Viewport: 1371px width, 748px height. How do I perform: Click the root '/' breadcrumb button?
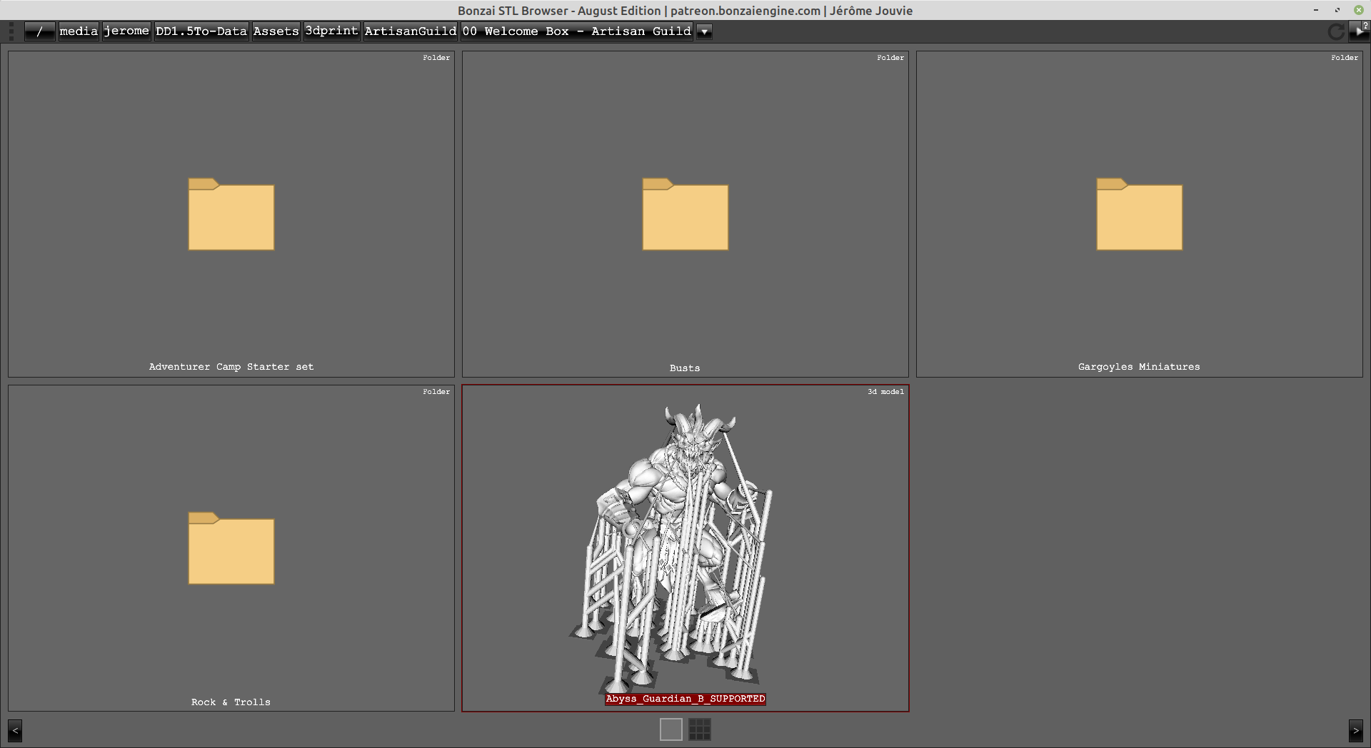39,31
